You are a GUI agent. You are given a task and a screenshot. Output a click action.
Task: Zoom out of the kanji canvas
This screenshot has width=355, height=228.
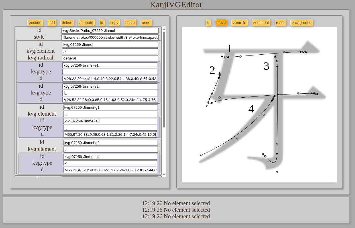point(261,22)
